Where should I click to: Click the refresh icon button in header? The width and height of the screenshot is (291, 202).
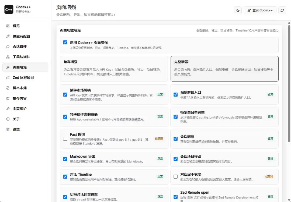tap(282, 10)
